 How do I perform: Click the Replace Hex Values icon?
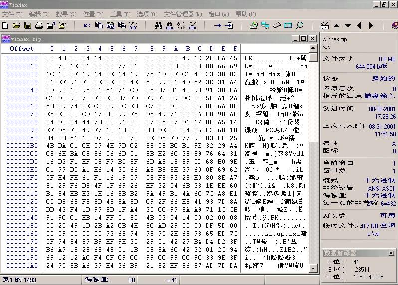(x=193, y=25)
